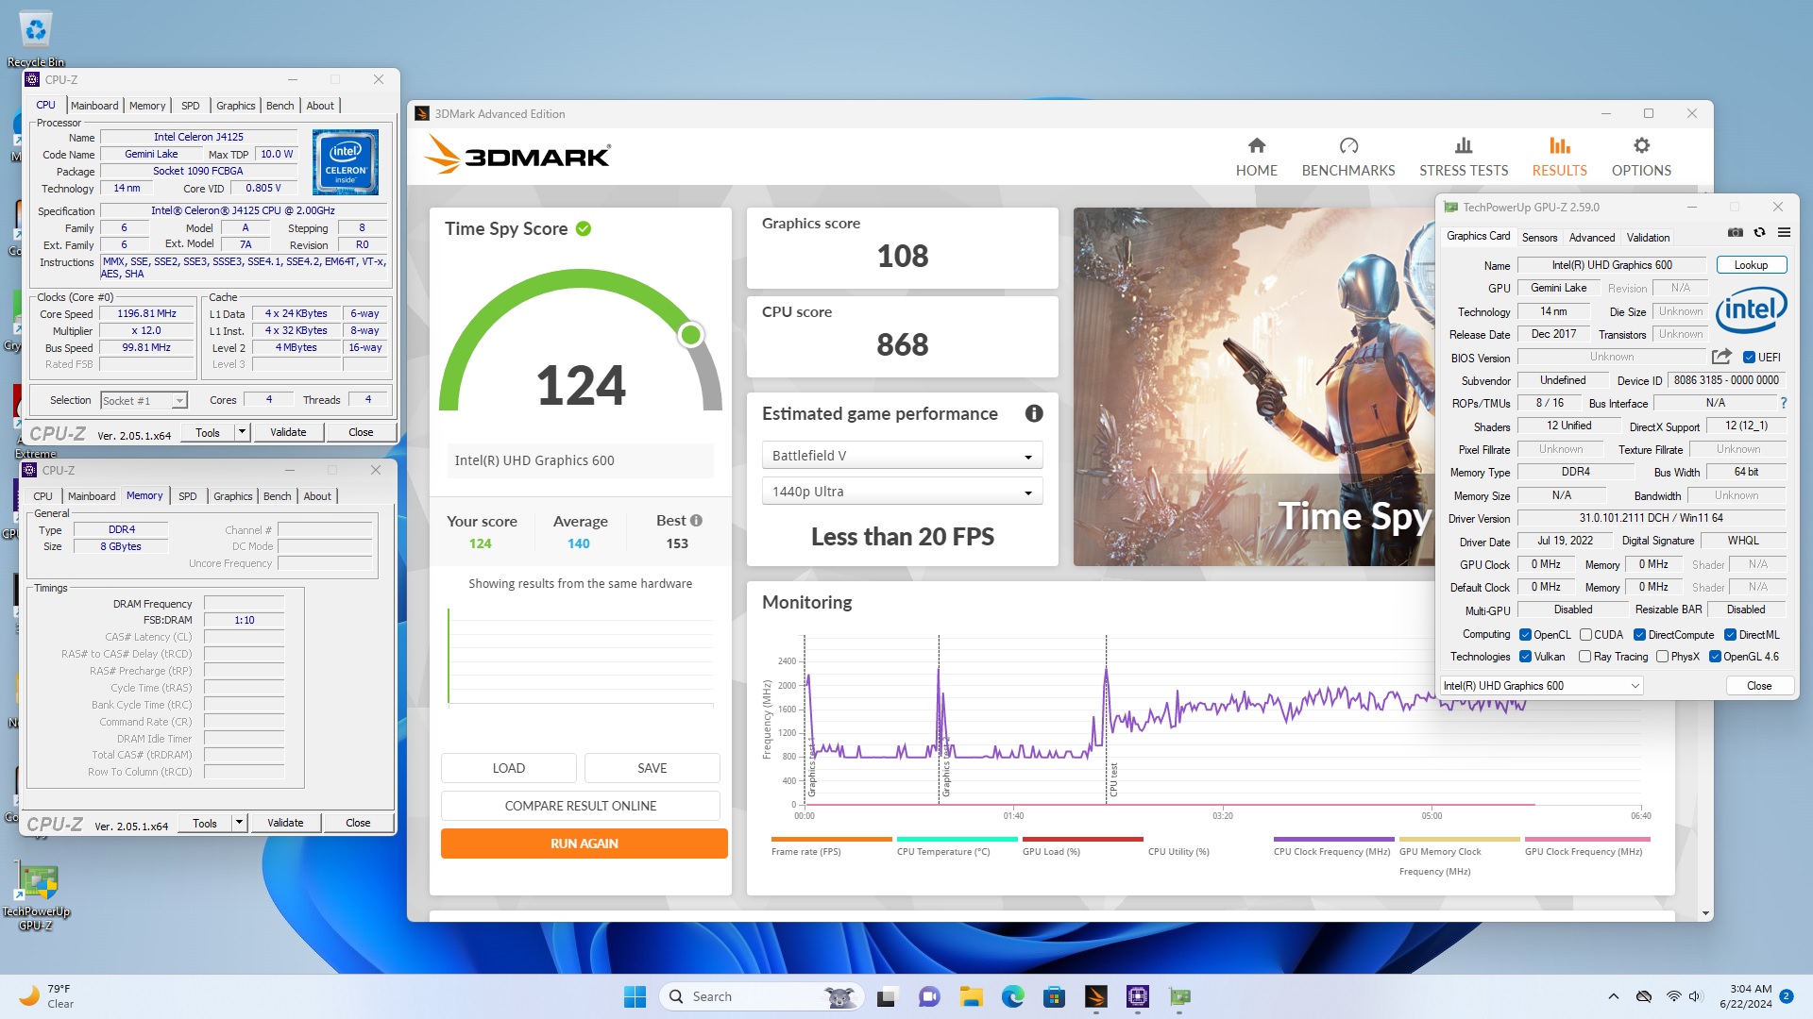
Task: Toggle the PhysX checkbox in GPU-Z
Action: [x=1662, y=656]
